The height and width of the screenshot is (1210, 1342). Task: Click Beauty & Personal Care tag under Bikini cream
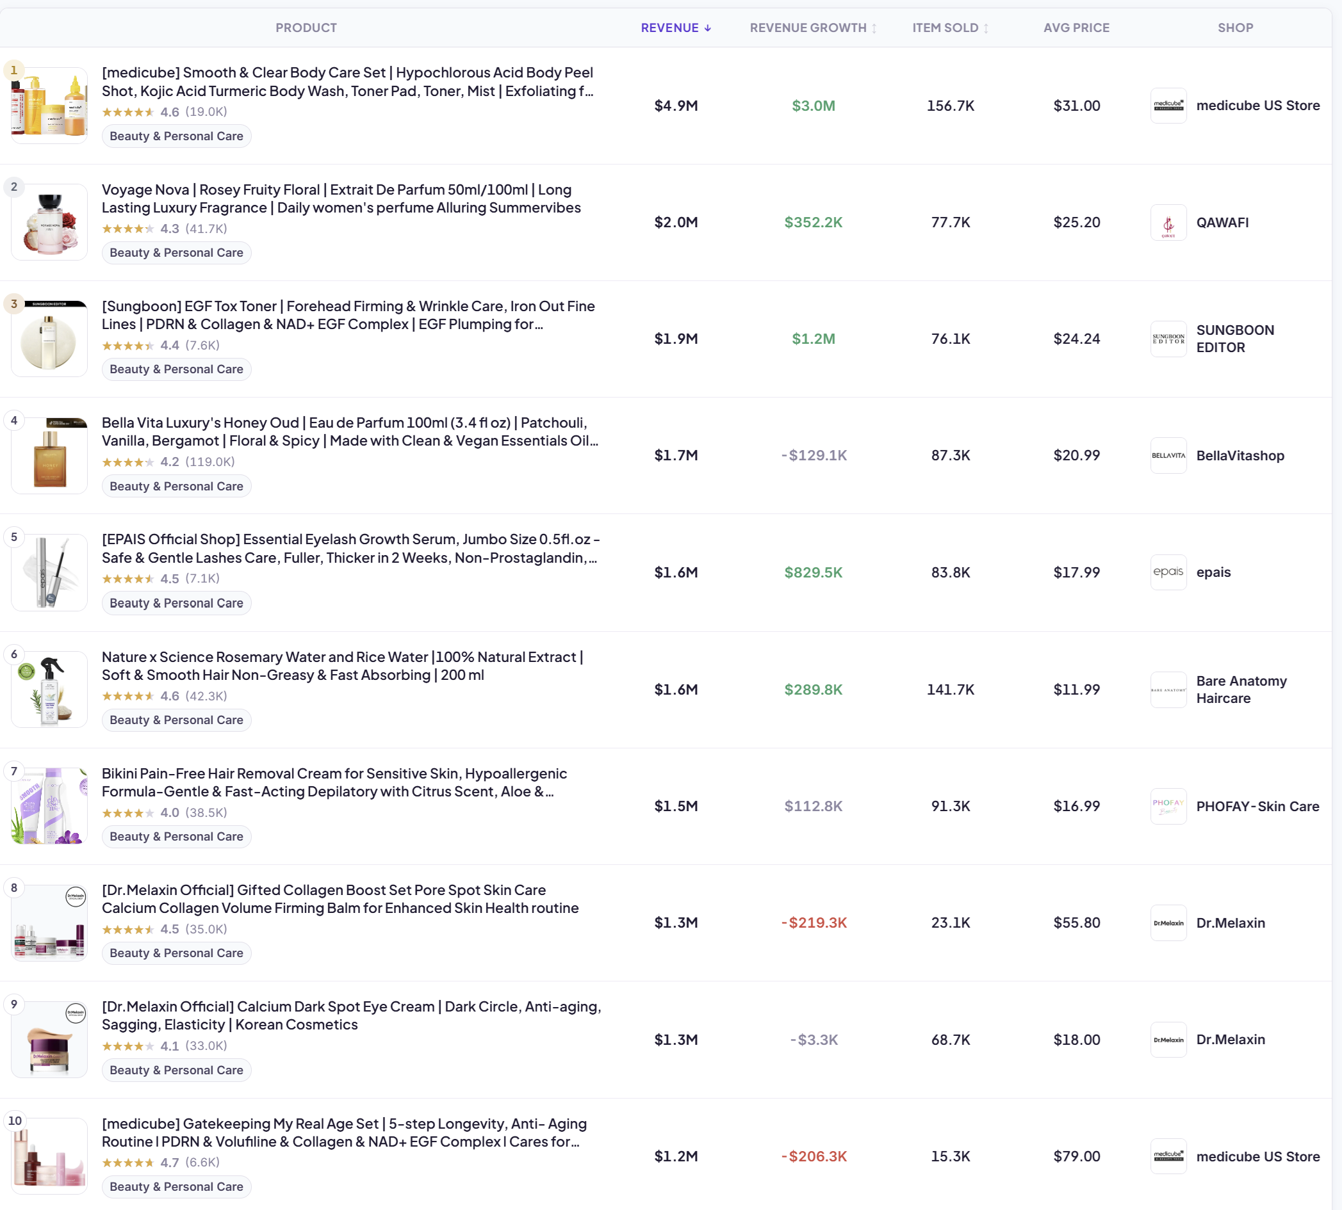(176, 836)
